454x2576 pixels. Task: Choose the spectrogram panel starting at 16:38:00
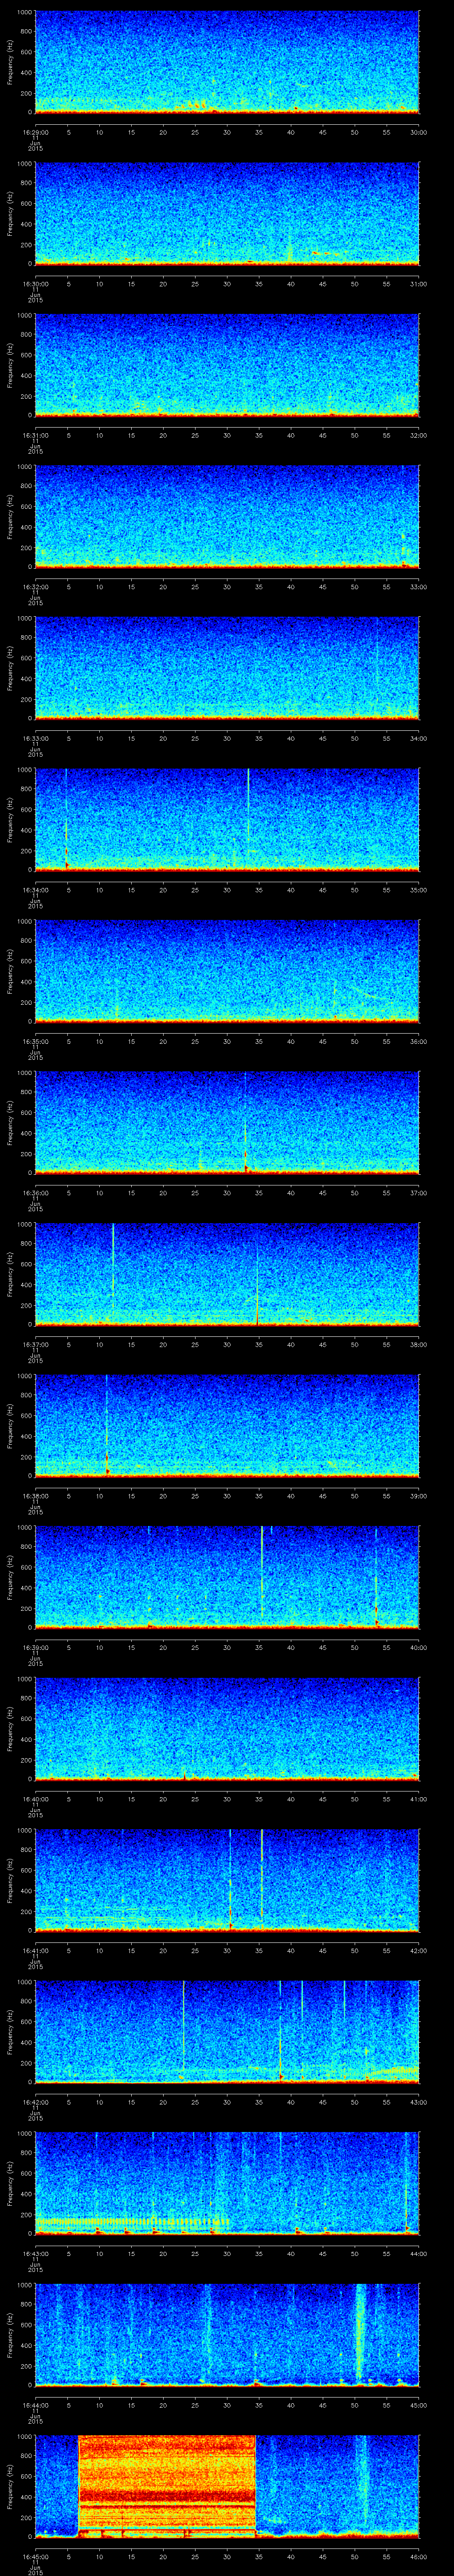click(227, 1426)
